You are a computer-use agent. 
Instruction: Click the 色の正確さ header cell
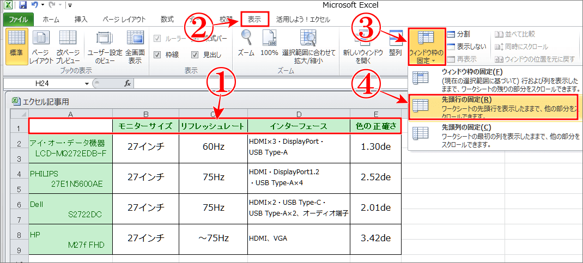(375, 126)
